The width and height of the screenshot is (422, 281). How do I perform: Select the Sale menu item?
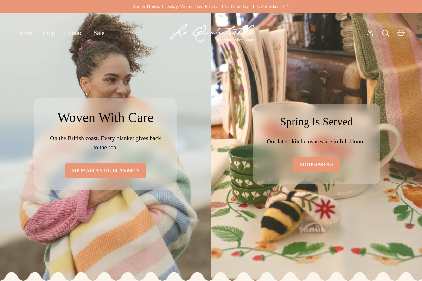tap(99, 33)
